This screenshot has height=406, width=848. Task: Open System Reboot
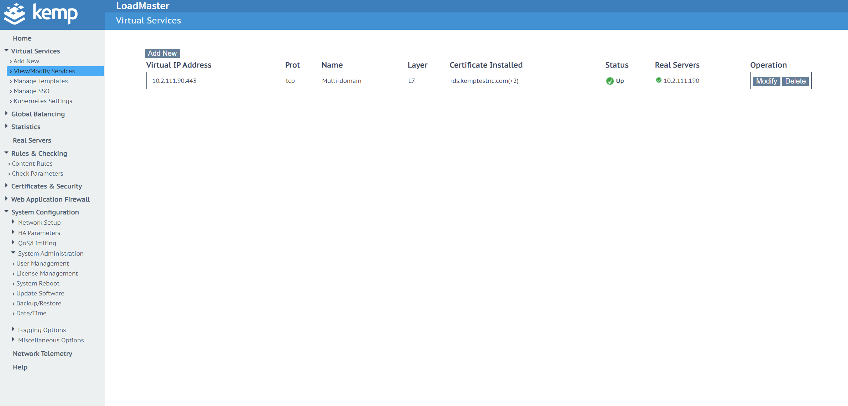pyautogui.click(x=38, y=283)
